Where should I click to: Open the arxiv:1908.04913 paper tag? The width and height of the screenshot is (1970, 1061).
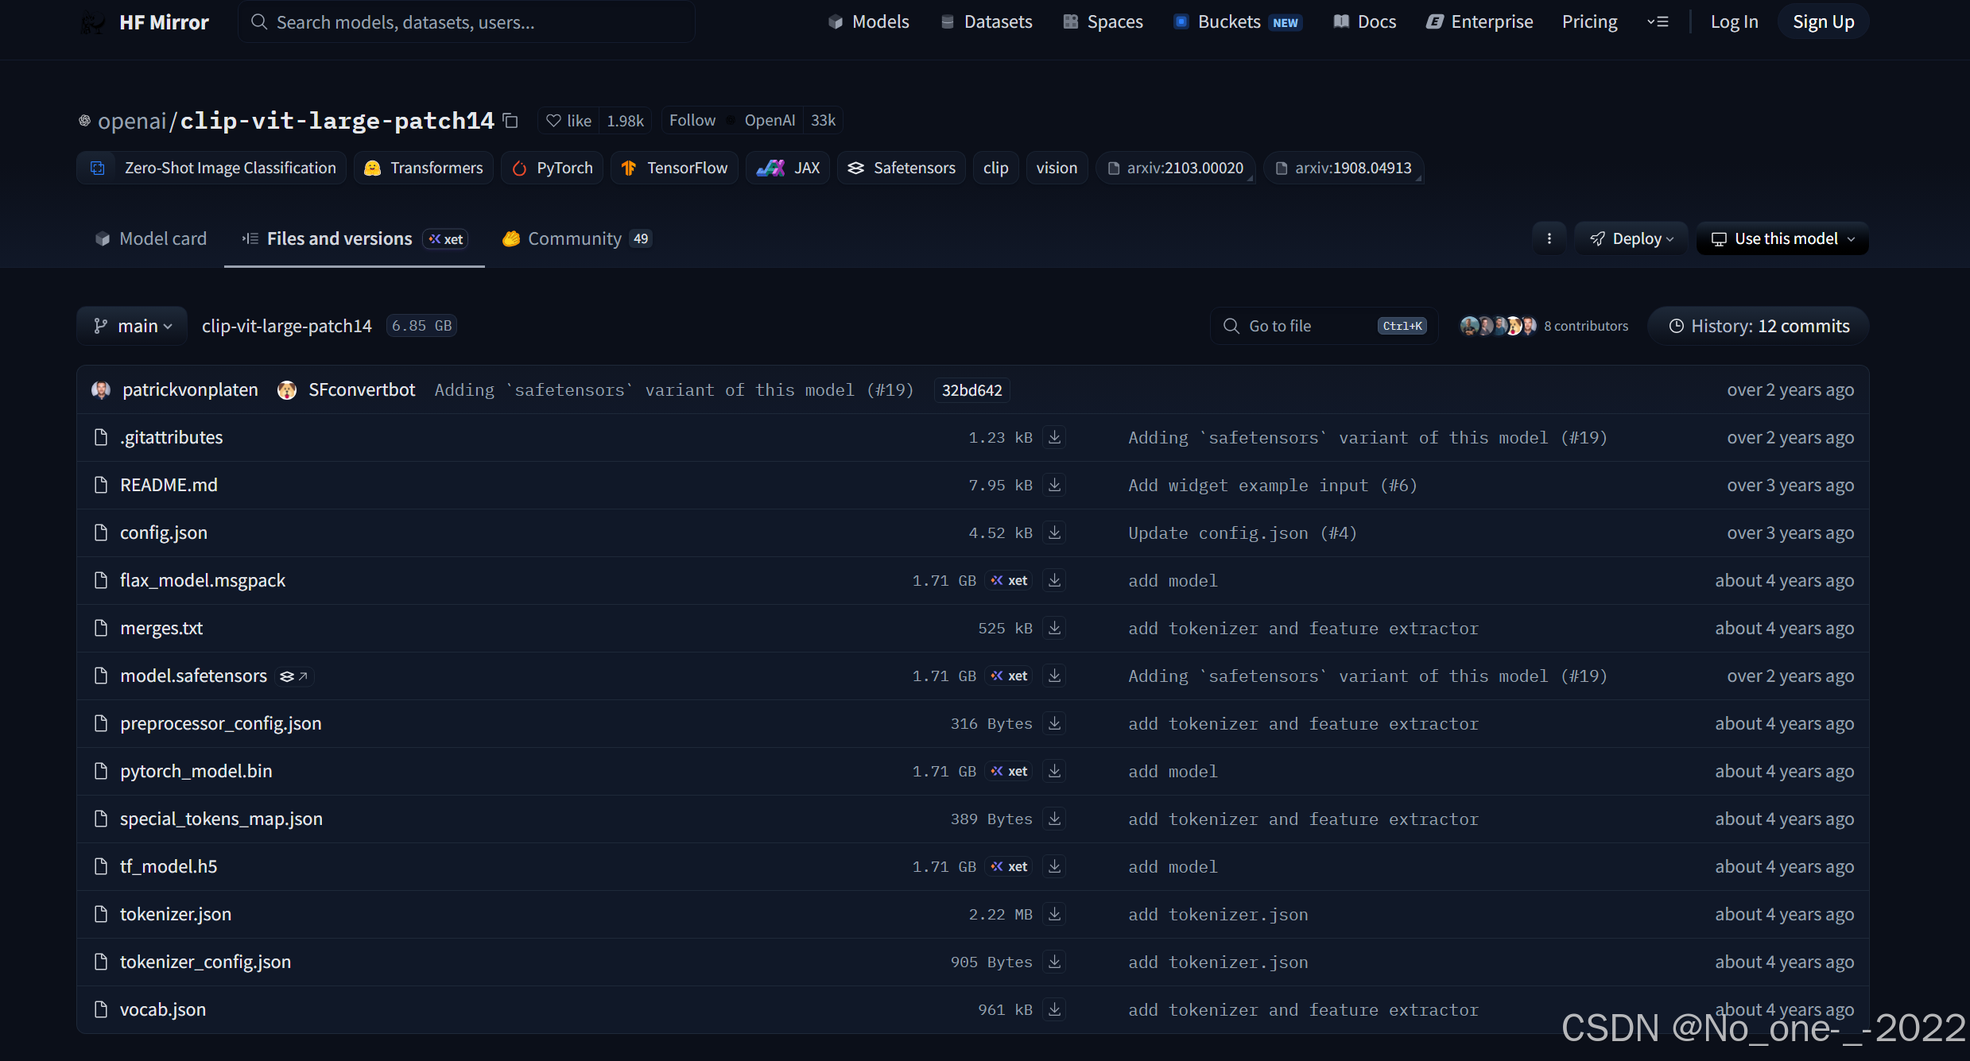(x=1344, y=168)
